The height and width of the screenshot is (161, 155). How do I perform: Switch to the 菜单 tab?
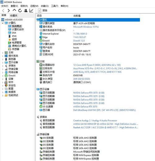pos(4,15)
